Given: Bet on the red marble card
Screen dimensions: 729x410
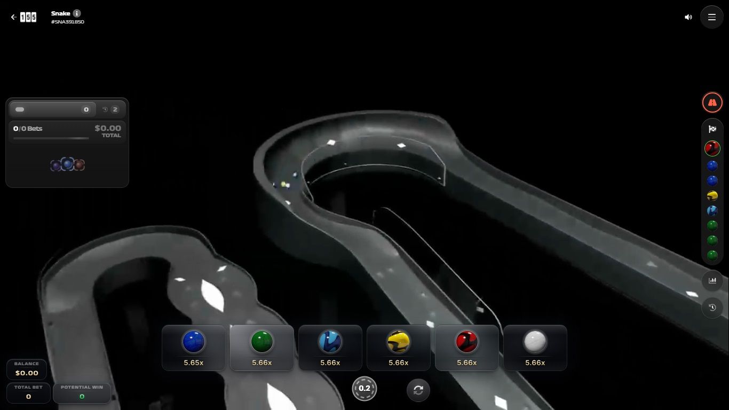Looking at the screenshot, I should point(467,348).
